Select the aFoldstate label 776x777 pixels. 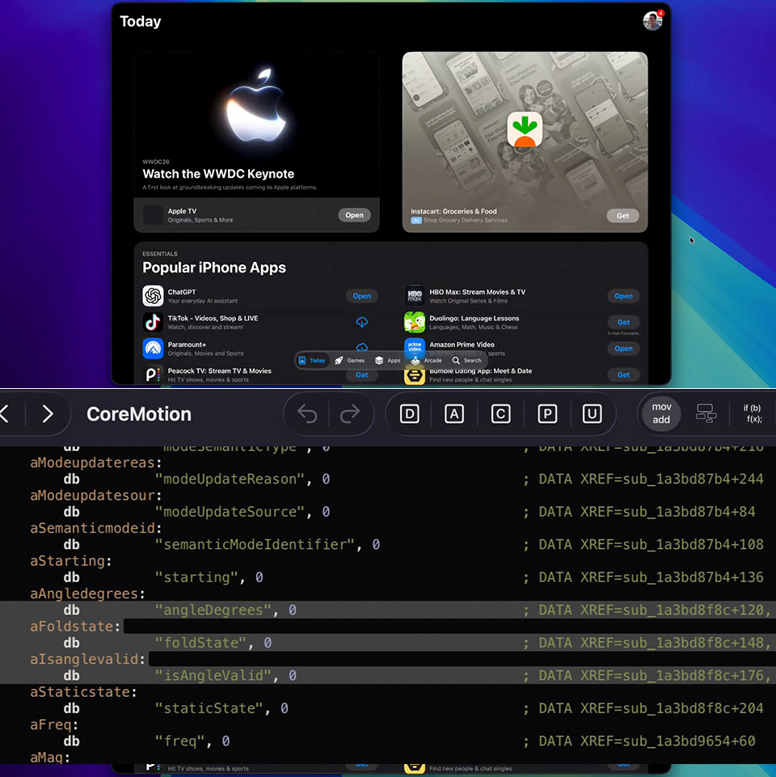pyautogui.click(x=75, y=627)
